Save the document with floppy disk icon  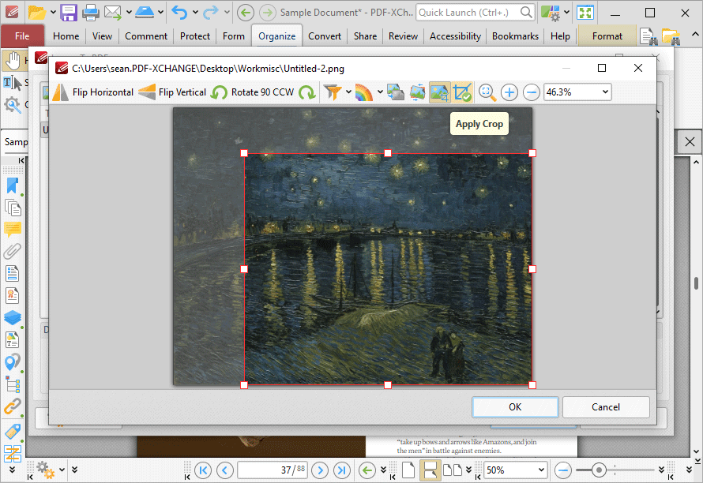pyautogui.click(x=69, y=13)
